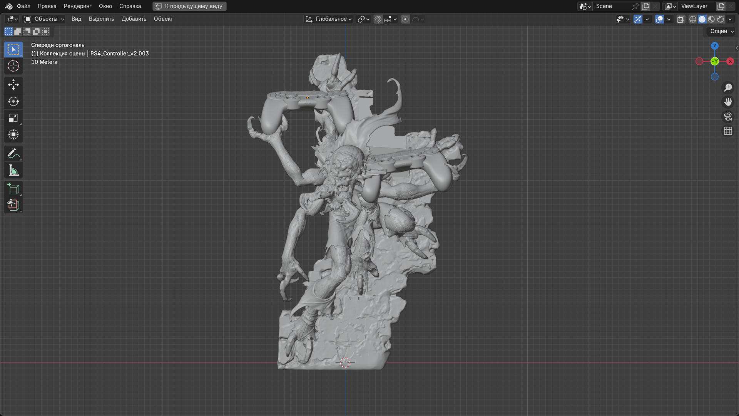This screenshot has height=416, width=739.
Task: Select the Transform tool
Action: [x=13, y=134]
